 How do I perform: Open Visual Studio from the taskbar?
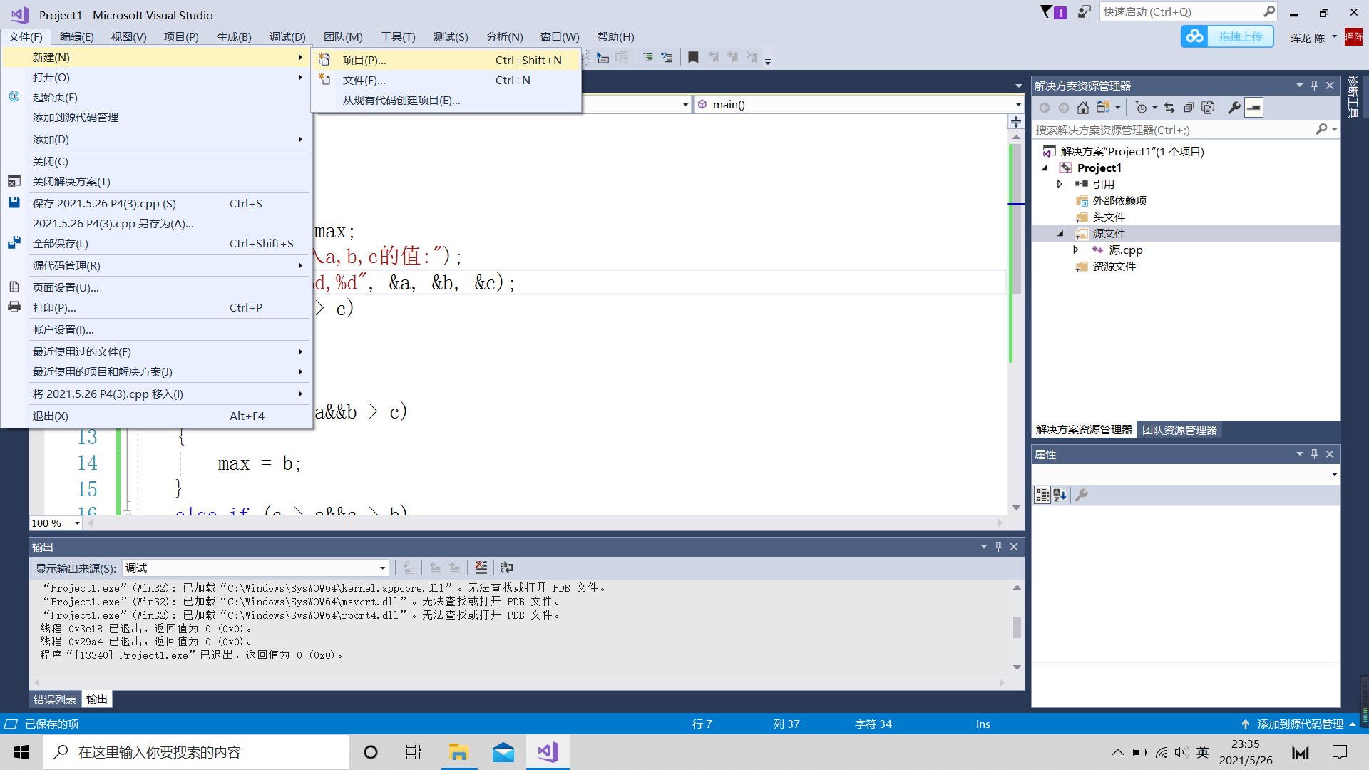click(548, 752)
